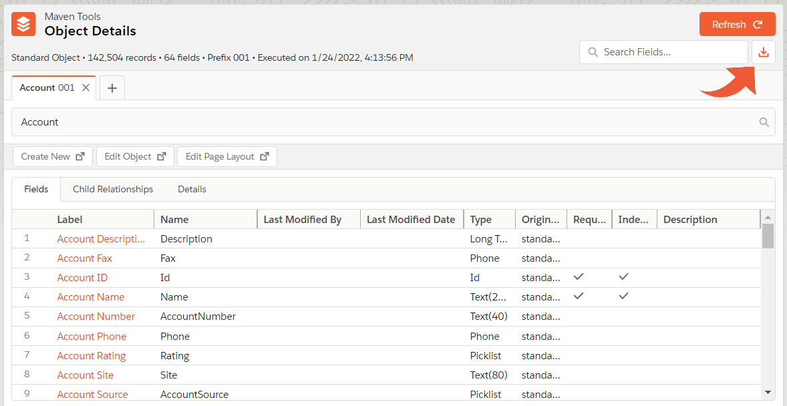Sort by the Type column header

pos(490,219)
